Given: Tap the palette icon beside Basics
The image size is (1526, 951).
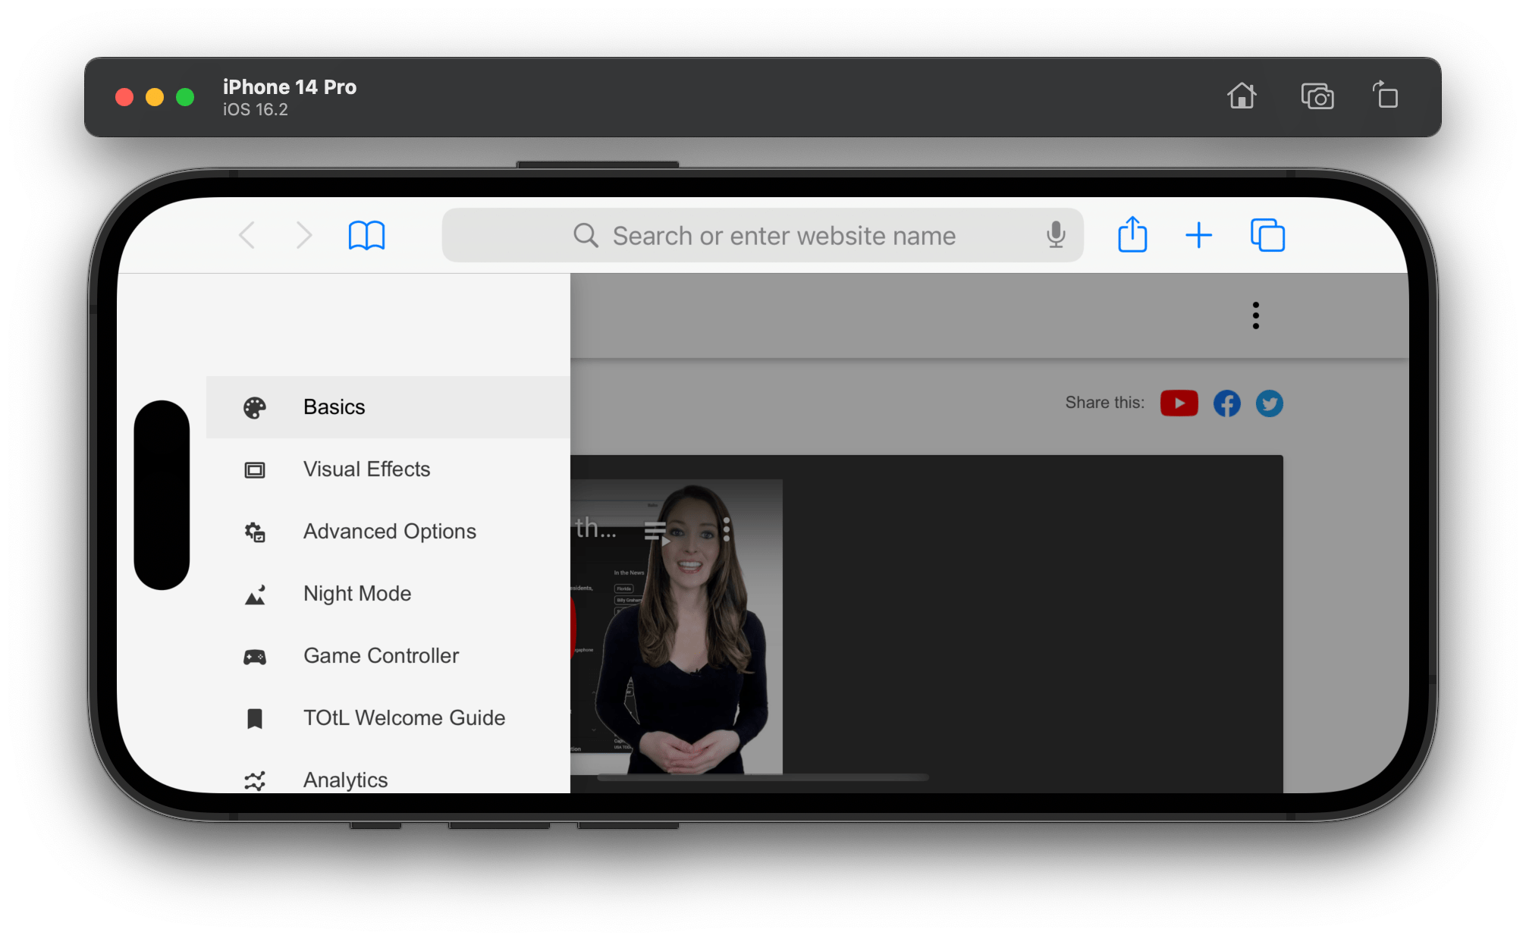Looking at the screenshot, I should pos(255,407).
